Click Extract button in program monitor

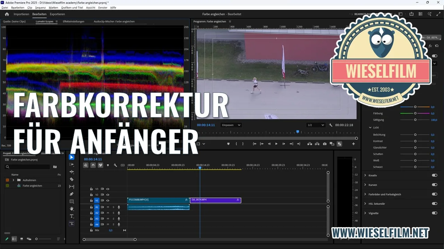[x=317, y=144]
